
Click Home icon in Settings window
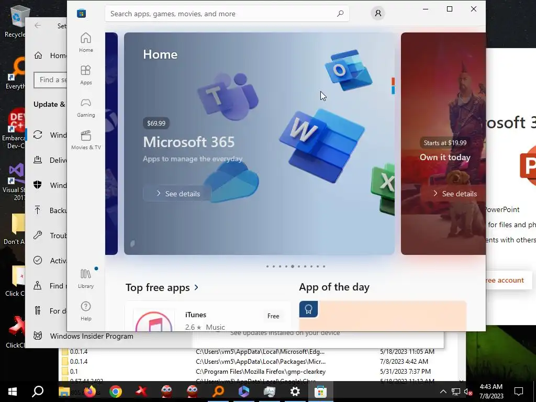(x=38, y=55)
